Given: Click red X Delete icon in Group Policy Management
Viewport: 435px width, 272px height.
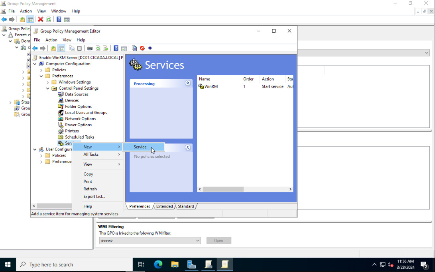Looking at the screenshot, I should tap(41, 20).
